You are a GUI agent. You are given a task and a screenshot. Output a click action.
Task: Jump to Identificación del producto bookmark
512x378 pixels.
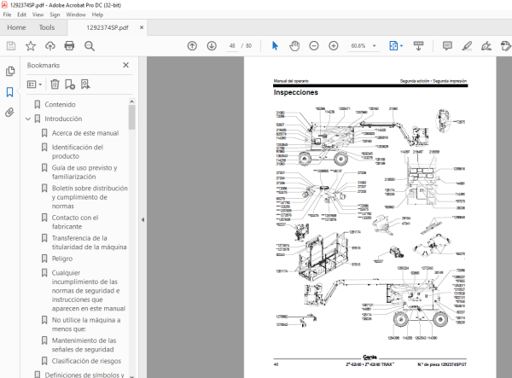tap(78, 152)
